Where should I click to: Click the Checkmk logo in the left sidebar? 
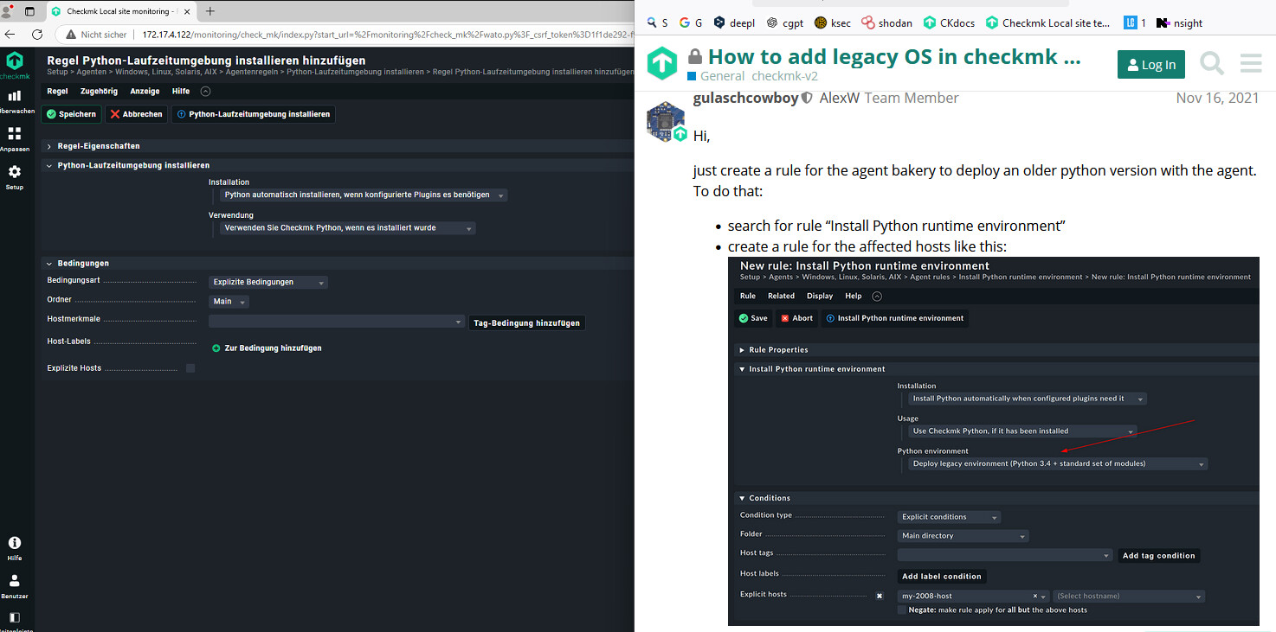coord(16,62)
